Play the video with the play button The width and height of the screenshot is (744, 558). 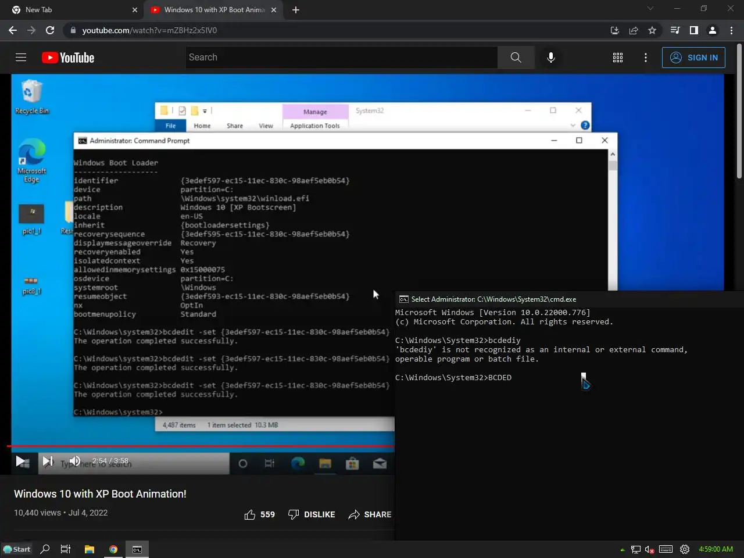pyautogui.click(x=22, y=462)
